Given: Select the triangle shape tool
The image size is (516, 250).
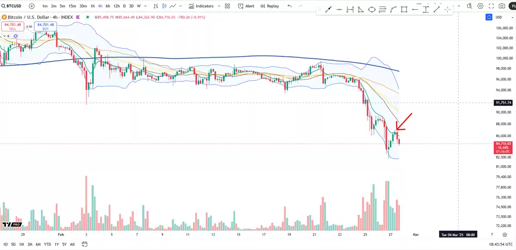Looking at the screenshot, I should [361, 9].
